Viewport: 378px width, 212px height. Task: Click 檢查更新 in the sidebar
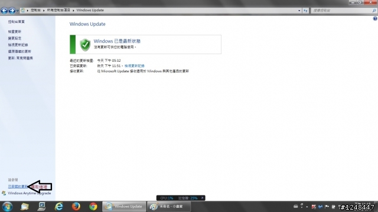pos(14,31)
